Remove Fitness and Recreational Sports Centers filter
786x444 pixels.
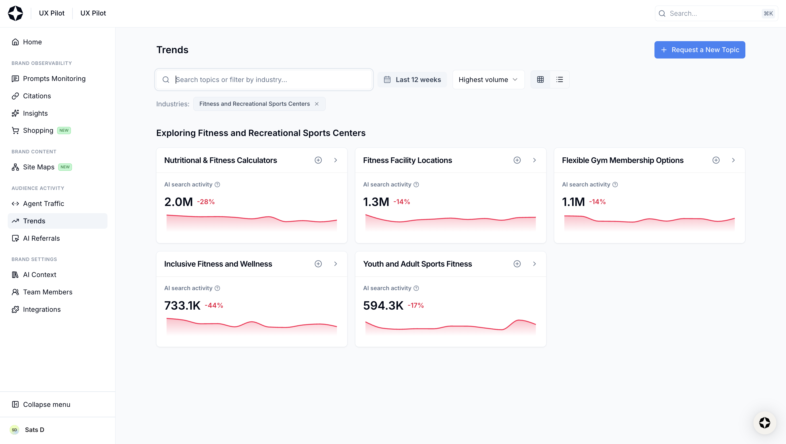[317, 104]
